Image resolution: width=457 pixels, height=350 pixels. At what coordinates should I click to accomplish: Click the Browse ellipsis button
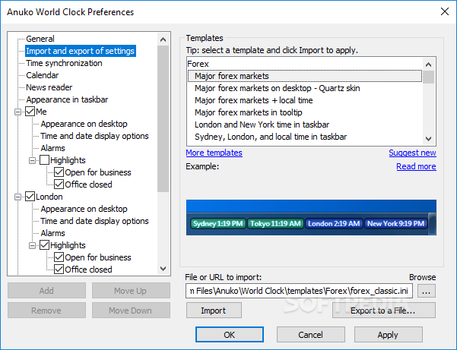(x=427, y=291)
